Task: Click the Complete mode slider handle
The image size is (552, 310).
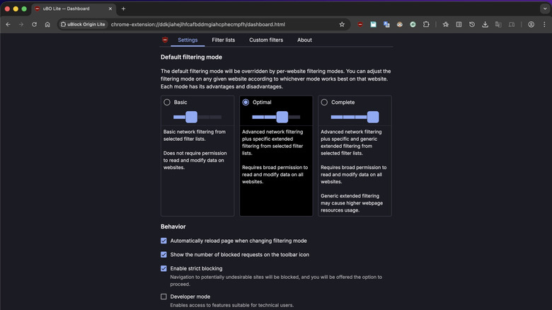Action: (373, 117)
